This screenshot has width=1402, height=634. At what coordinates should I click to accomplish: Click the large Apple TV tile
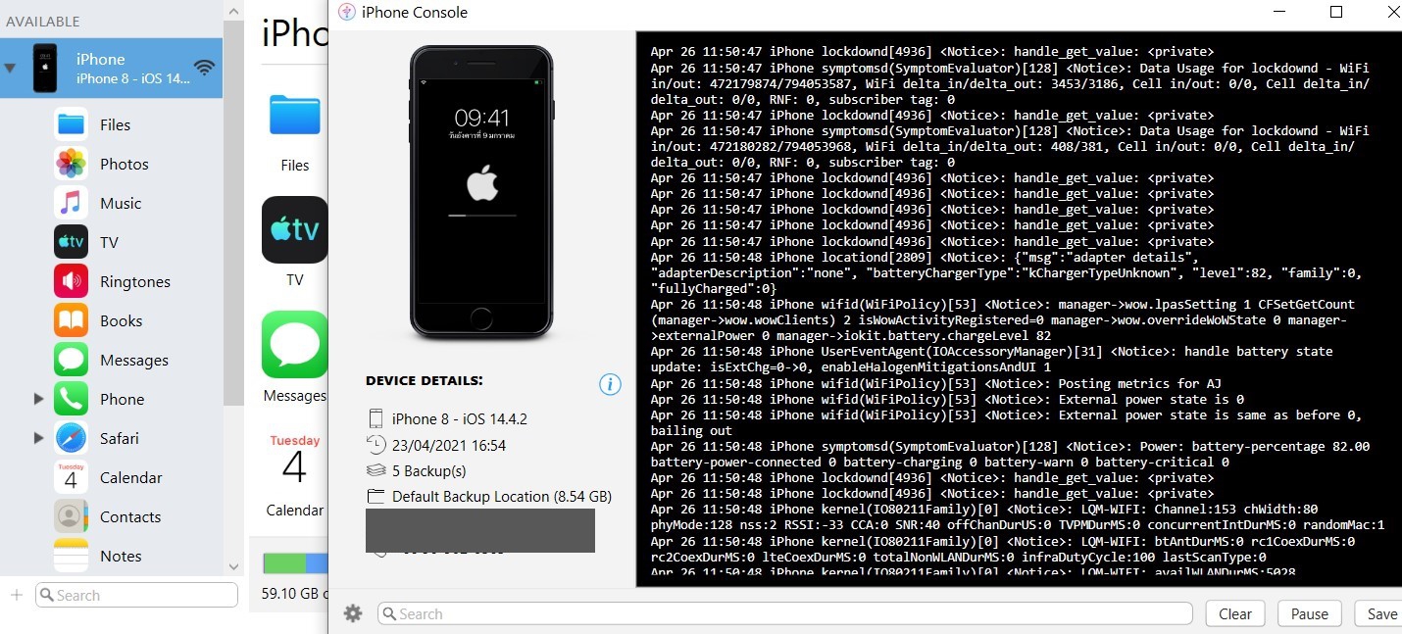[x=294, y=229]
